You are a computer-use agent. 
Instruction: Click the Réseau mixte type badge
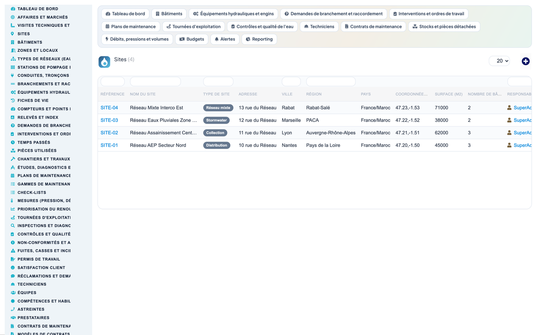point(218,108)
